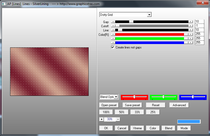Click the minus zoom-out icon
This screenshot has height=136, width=210.
pyautogui.click(x=118, y=119)
